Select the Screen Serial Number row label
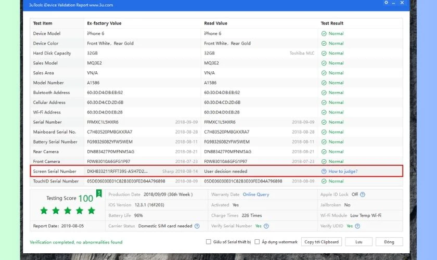The image size is (437, 260). click(55, 172)
